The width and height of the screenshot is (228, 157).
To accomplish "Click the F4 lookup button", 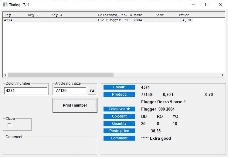I will [x=92, y=91].
